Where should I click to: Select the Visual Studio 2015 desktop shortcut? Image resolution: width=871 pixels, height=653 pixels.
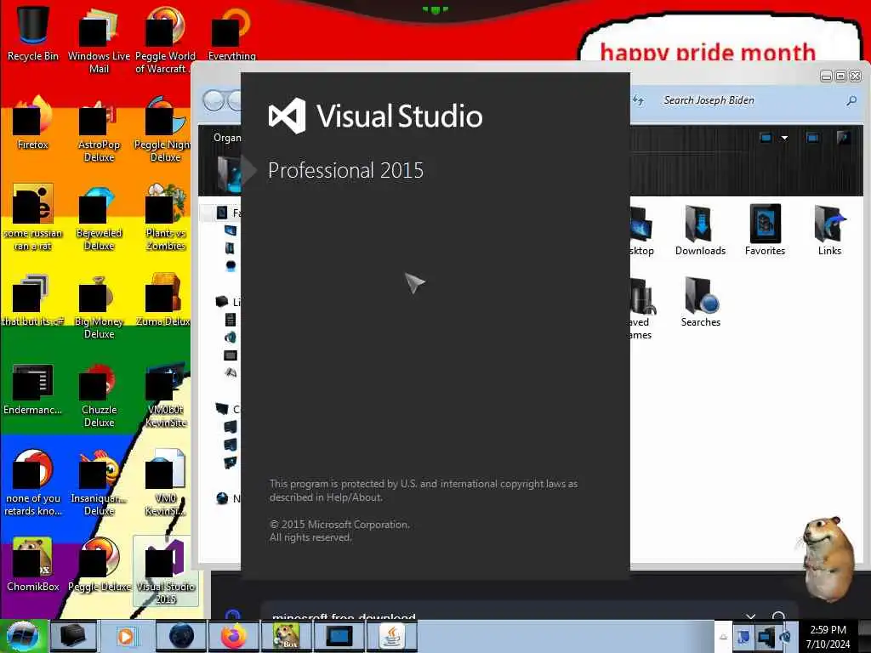coord(166,571)
